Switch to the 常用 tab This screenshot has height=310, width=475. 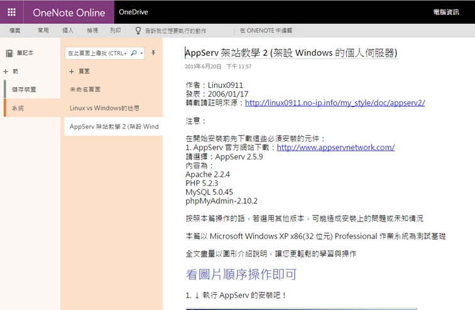43,31
